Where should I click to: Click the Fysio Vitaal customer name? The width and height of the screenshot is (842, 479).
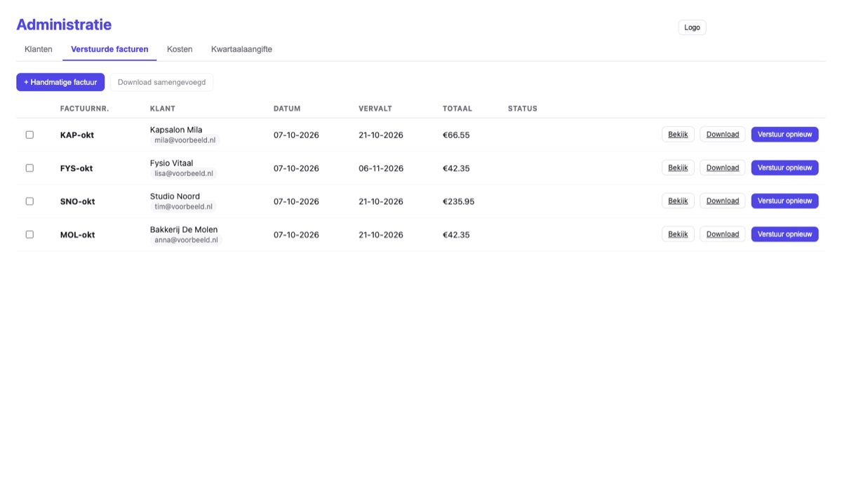click(171, 163)
